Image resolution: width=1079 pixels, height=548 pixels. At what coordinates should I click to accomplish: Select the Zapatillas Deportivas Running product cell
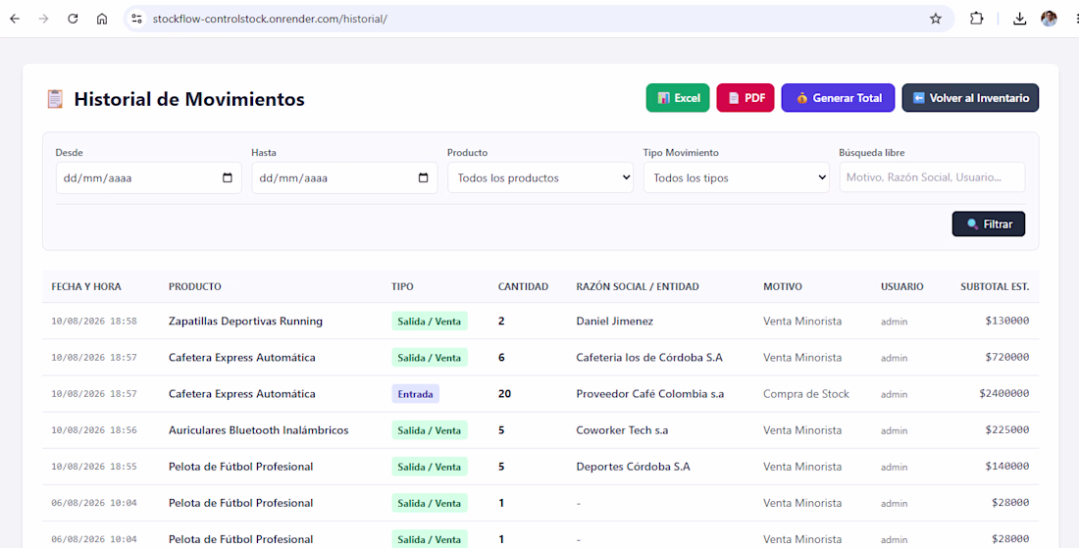coord(245,322)
